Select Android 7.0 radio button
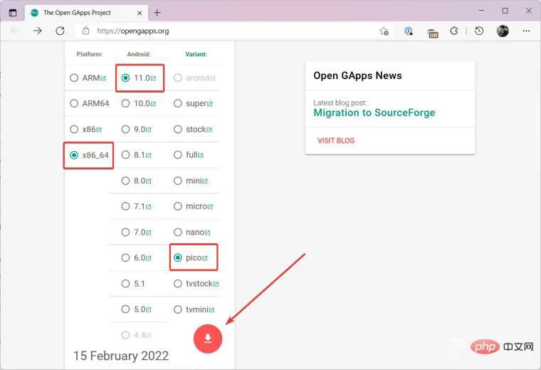Viewport: 541px width, 370px height. point(125,232)
